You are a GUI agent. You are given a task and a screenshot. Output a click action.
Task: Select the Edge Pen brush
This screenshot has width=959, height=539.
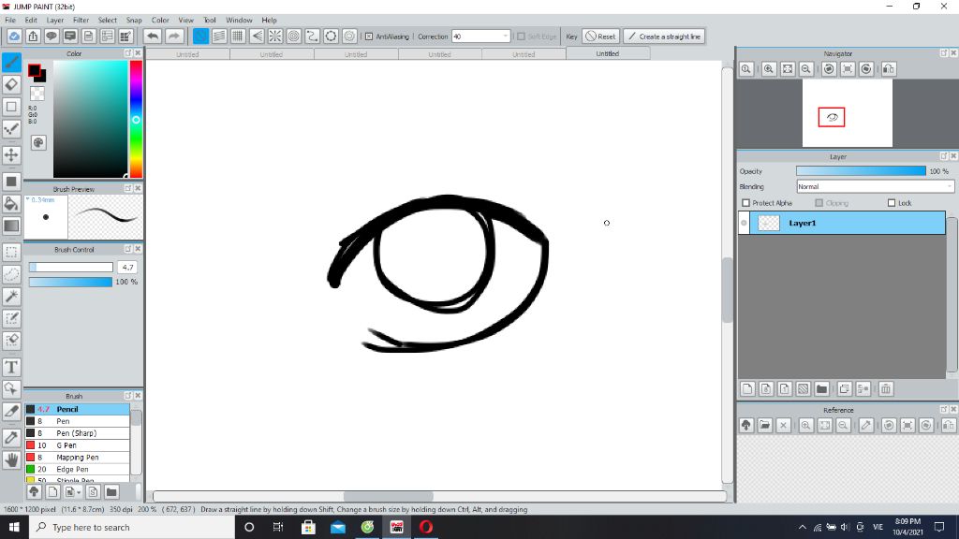click(77, 470)
